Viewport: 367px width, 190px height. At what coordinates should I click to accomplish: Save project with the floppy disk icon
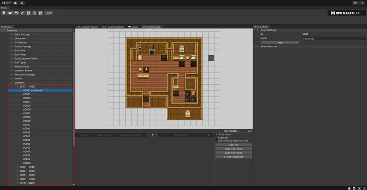tap(16, 13)
